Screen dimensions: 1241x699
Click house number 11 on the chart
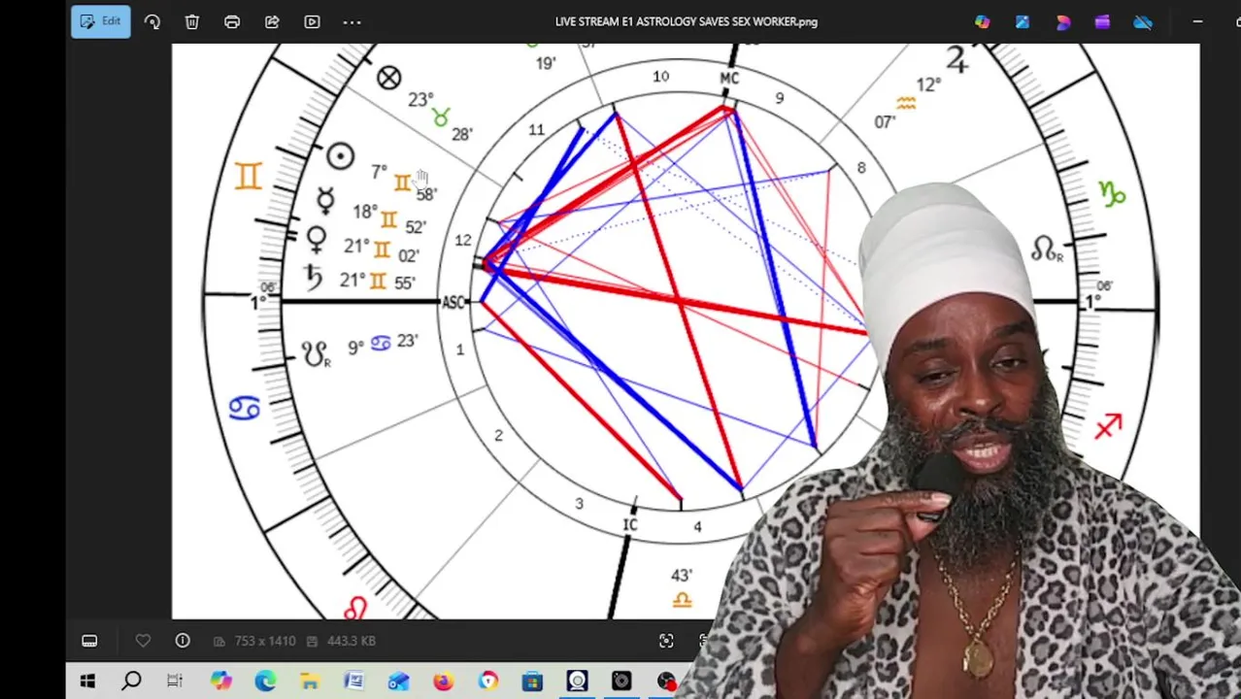536,129
